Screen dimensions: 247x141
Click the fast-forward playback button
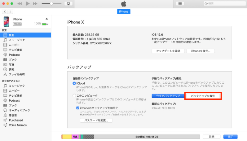(35, 4)
